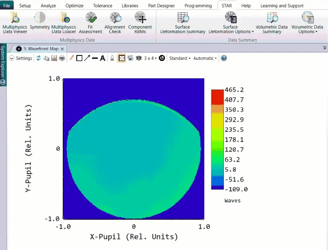This screenshot has height=250, width=328.
Task: Click the refresh icon in window toolbar
Action: coord(39,58)
